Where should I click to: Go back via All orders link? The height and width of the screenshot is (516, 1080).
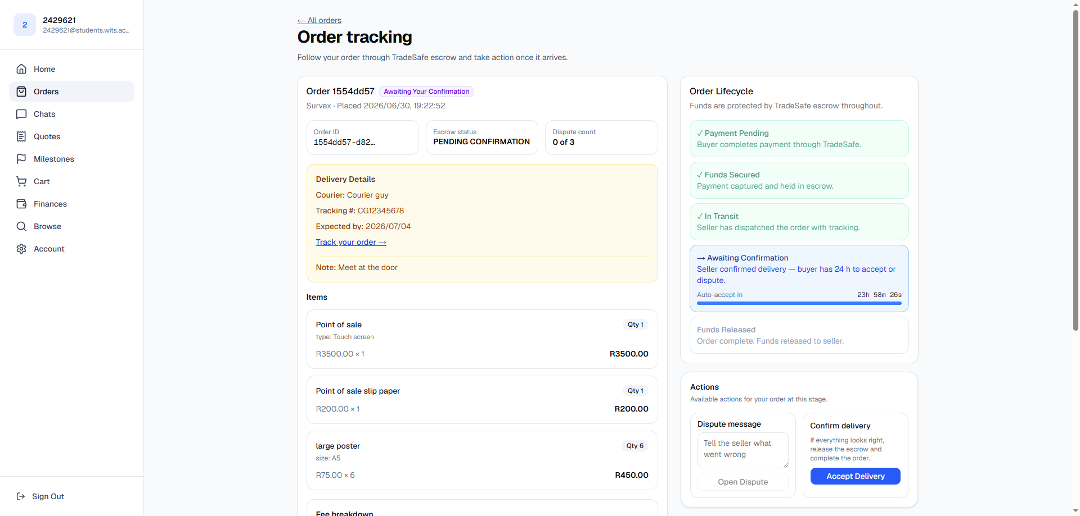point(319,20)
